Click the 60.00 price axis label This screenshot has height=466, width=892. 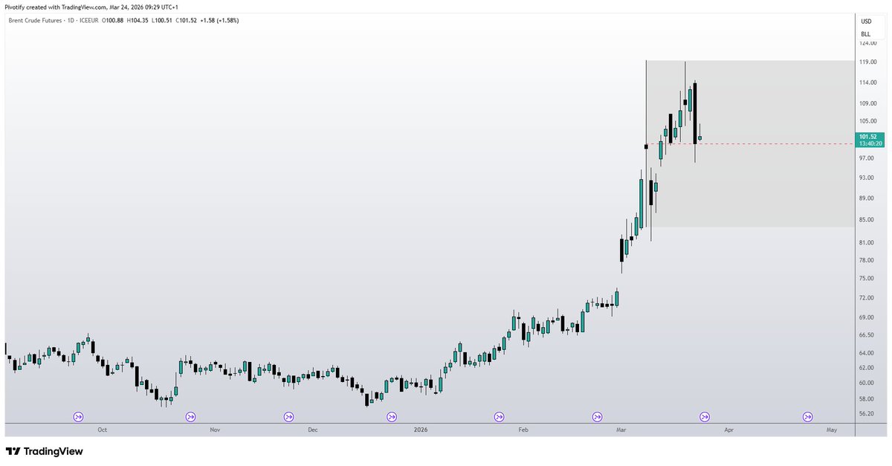pyautogui.click(x=867, y=384)
